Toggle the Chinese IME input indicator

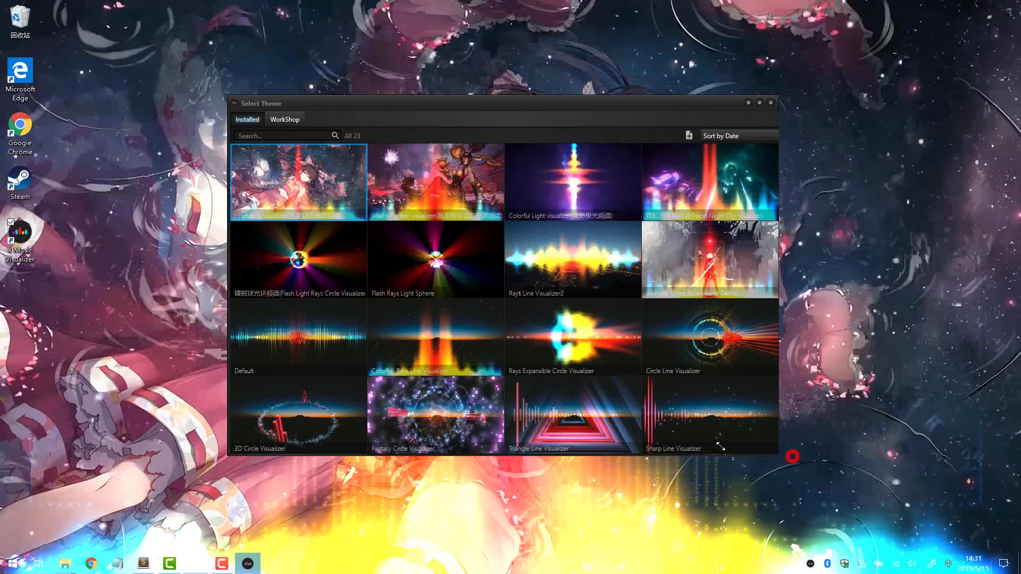(948, 563)
